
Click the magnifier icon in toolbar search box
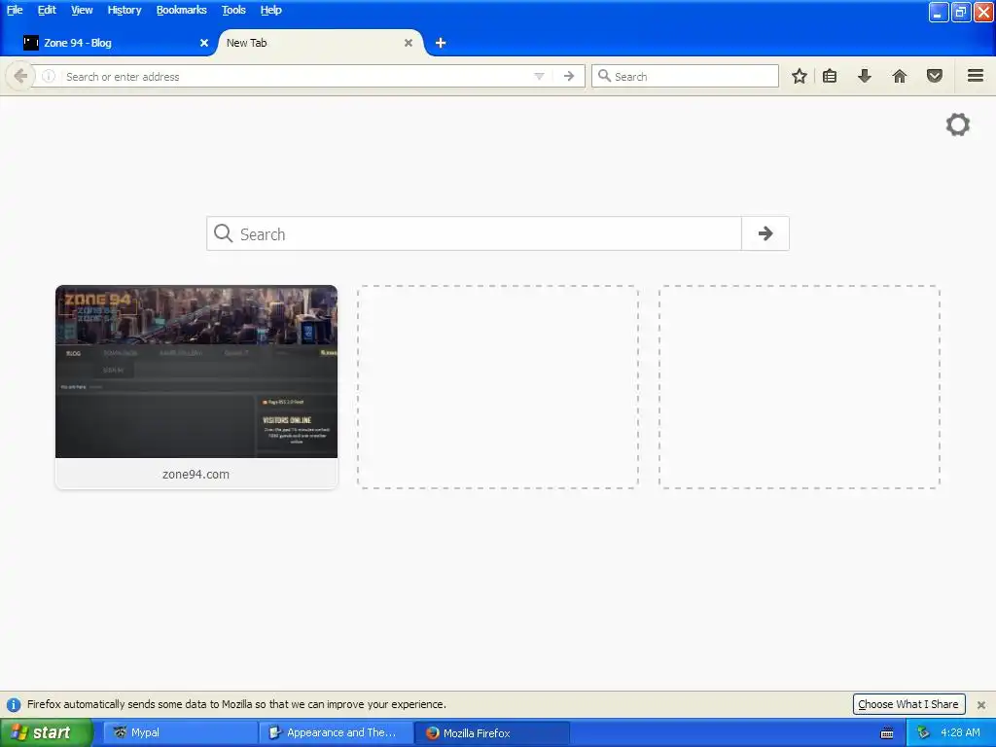[604, 76]
